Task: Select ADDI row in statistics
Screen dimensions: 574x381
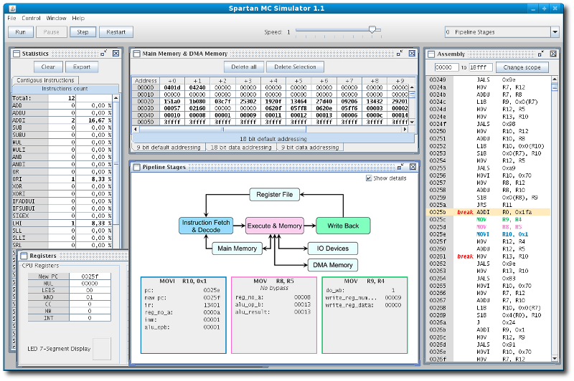Action: click(x=62, y=120)
